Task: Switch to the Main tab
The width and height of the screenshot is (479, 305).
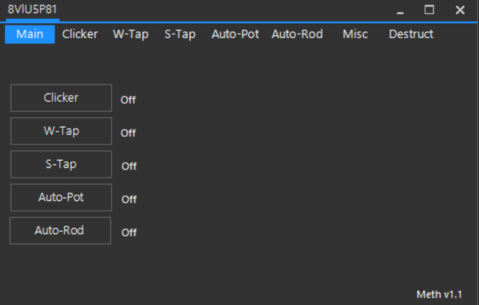Action: (x=30, y=34)
